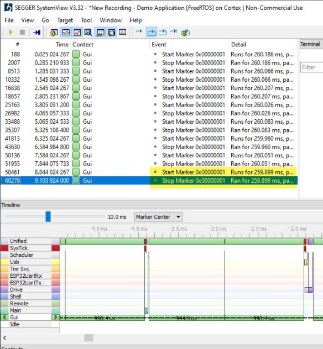
Task: Toggle the Timeline window toolbar icon
Action: tap(66, 33)
